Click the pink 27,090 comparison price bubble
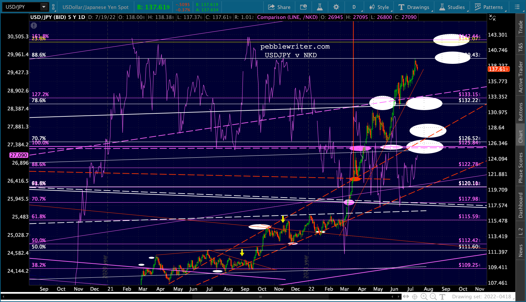This screenshot has width=526, height=302. 19,155
